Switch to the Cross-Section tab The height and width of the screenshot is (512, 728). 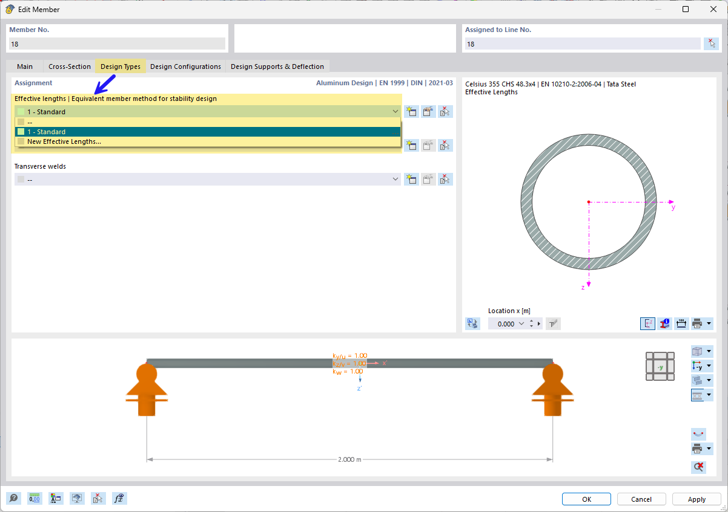69,66
